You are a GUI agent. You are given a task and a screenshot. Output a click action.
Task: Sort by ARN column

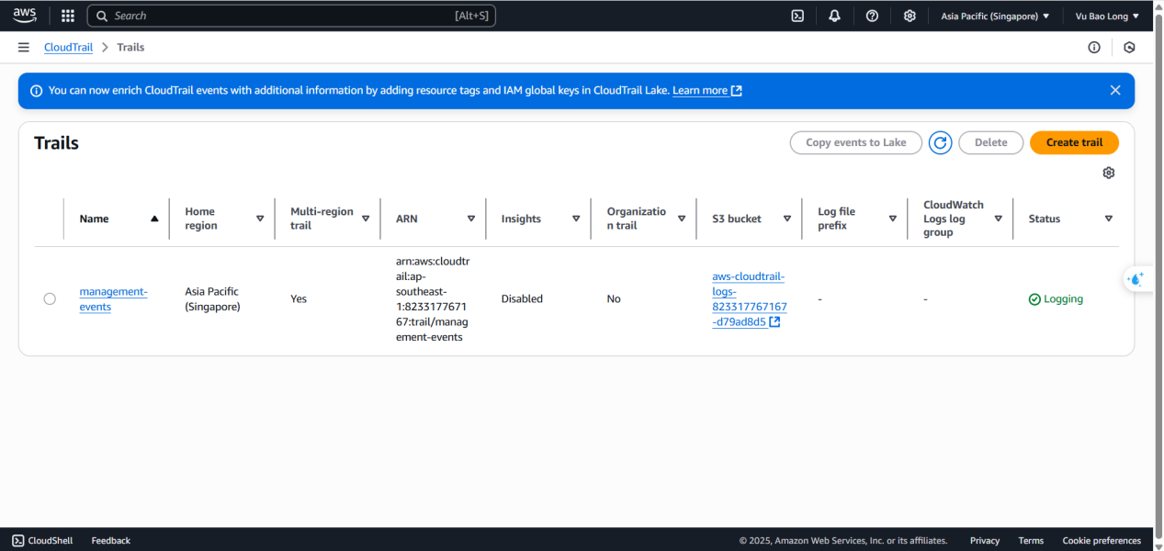click(471, 219)
